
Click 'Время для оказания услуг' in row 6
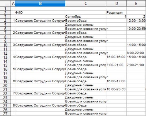pos(85,29)
